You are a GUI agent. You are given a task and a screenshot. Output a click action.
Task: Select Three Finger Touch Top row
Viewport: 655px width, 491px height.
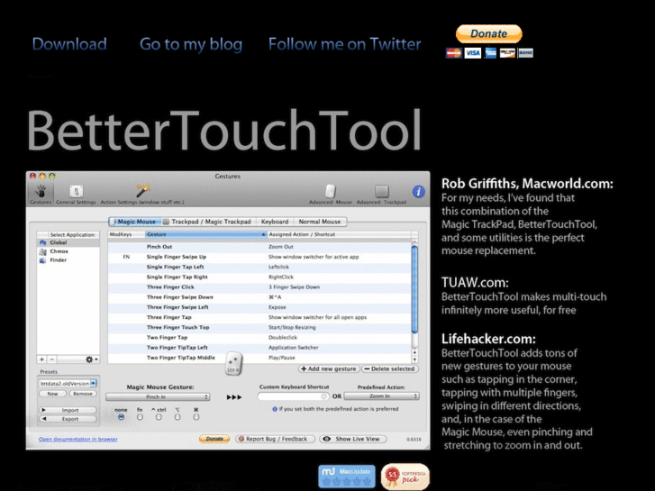[x=259, y=328]
